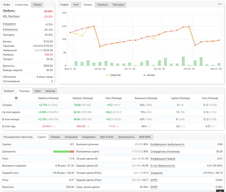226x192 pixels.
Task: Select the Периоды tab
Action: point(24,91)
